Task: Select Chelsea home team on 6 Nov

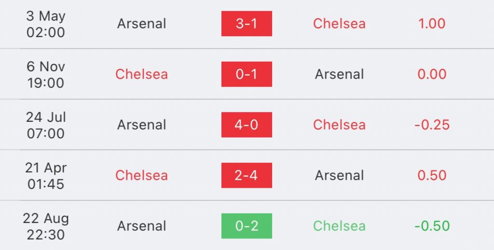Action: click(141, 74)
